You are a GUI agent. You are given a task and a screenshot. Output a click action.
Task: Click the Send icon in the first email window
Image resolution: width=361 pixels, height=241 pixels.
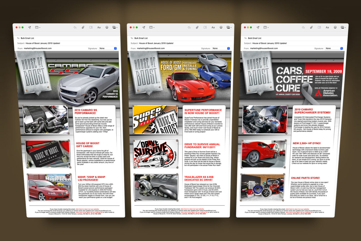point(29,27)
